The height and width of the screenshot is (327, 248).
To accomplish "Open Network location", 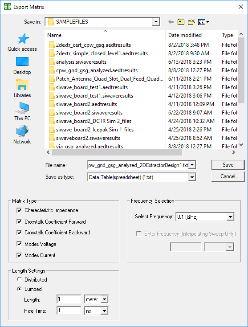I will coord(22,135).
